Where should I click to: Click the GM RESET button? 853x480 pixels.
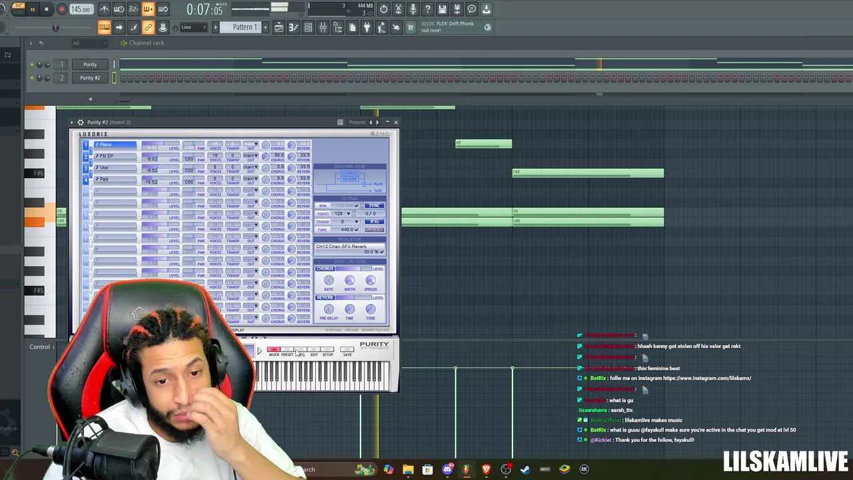tap(374, 229)
